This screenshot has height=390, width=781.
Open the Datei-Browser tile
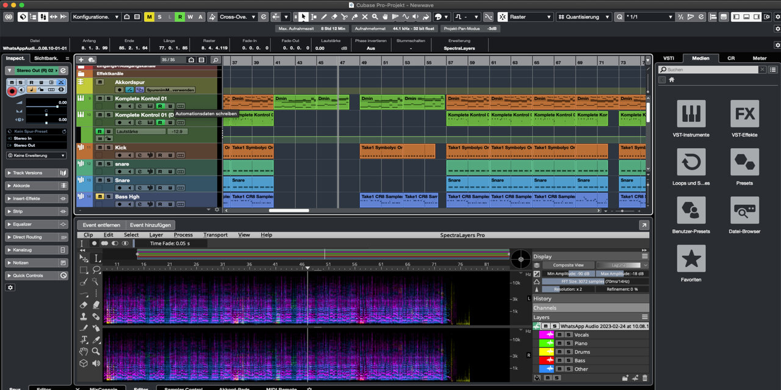744,210
